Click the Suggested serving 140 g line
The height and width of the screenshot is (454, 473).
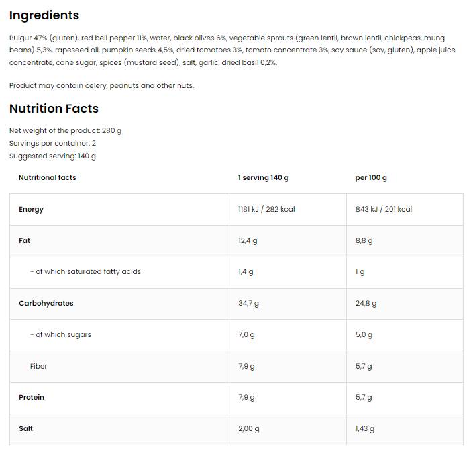point(52,156)
